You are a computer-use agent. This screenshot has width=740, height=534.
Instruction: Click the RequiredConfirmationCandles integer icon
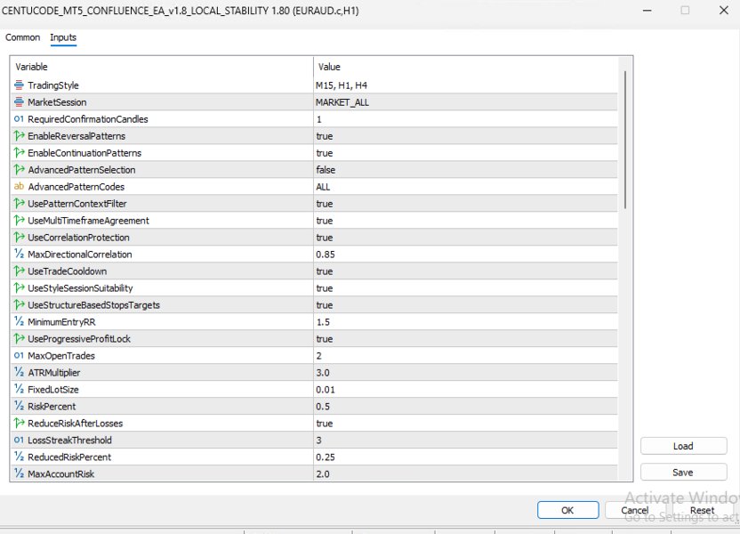(x=19, y=119)
